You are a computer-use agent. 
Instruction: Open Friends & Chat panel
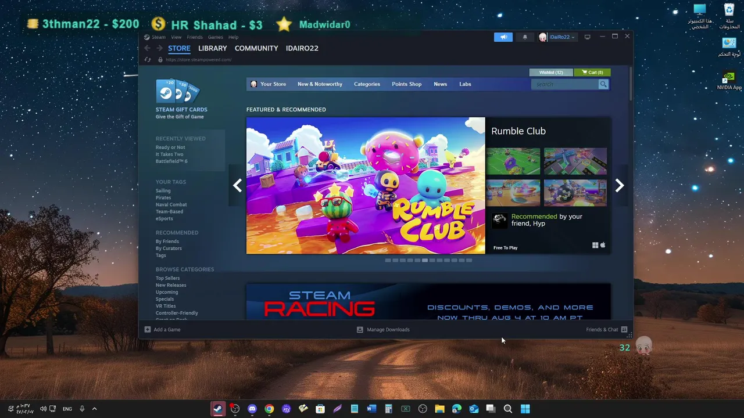click(x=607, y=330)
